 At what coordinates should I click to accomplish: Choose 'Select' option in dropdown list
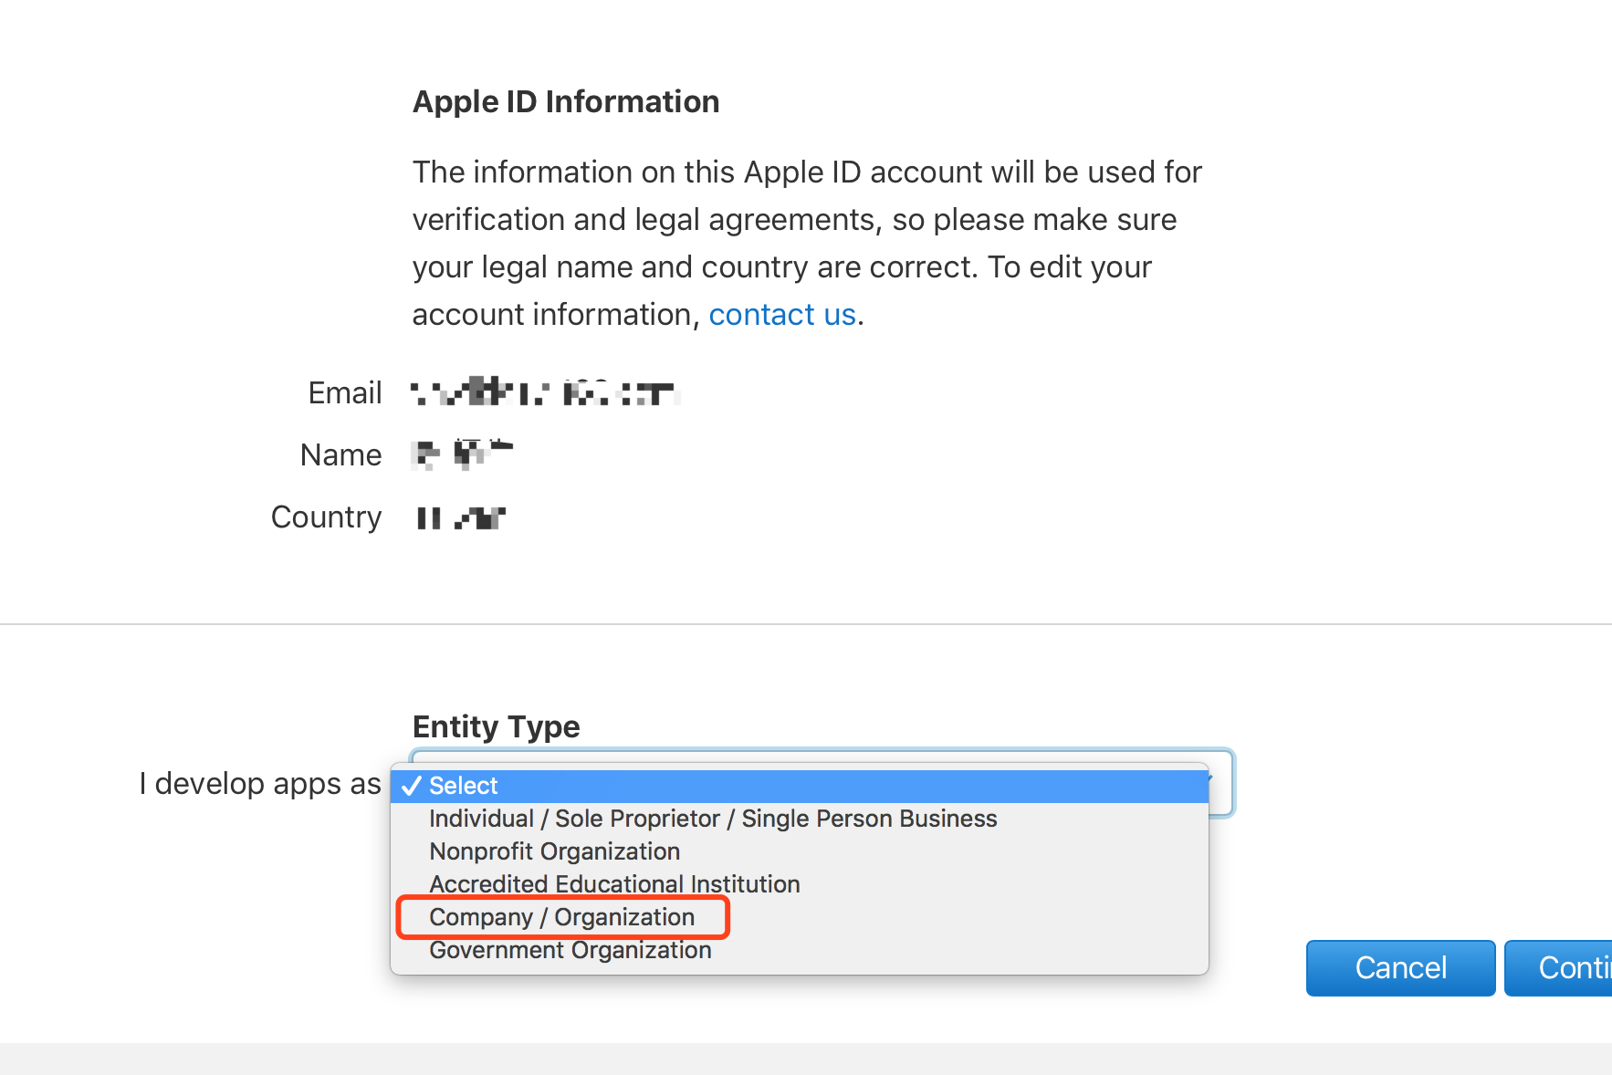800,786
